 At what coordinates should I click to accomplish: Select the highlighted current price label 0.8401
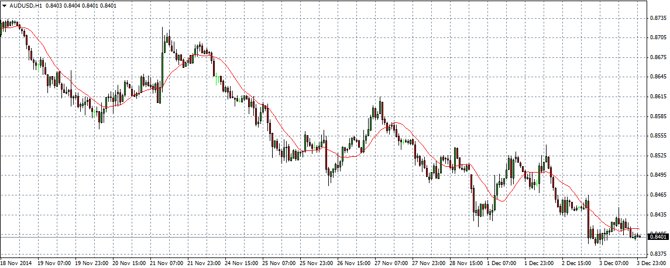658,236
